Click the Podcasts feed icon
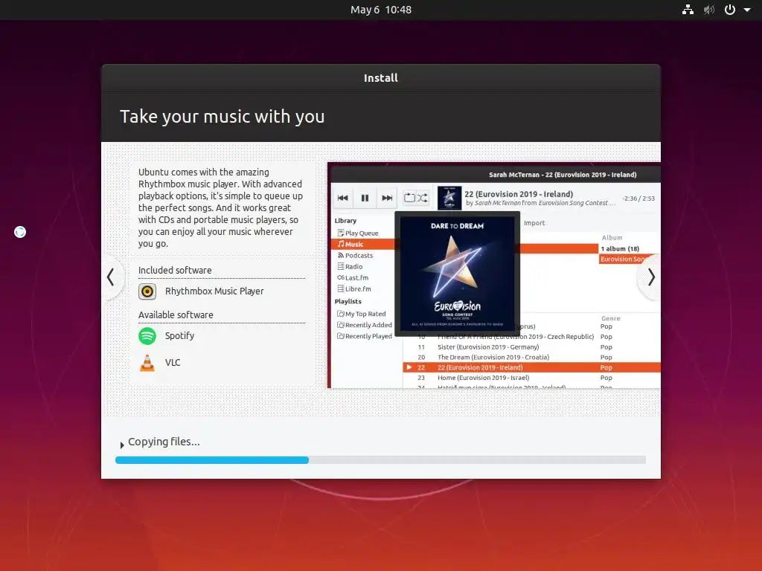The width and height of the screenshot is (762, 571). (x=341, y=256)
